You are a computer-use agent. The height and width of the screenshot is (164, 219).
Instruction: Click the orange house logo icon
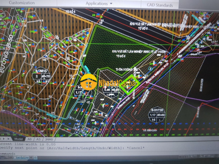[88, 82]
